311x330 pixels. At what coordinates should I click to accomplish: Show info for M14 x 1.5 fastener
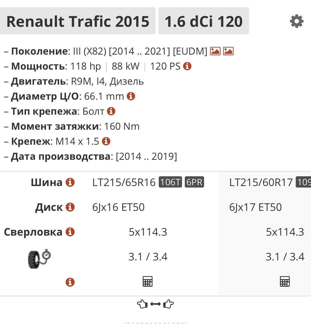106,141
